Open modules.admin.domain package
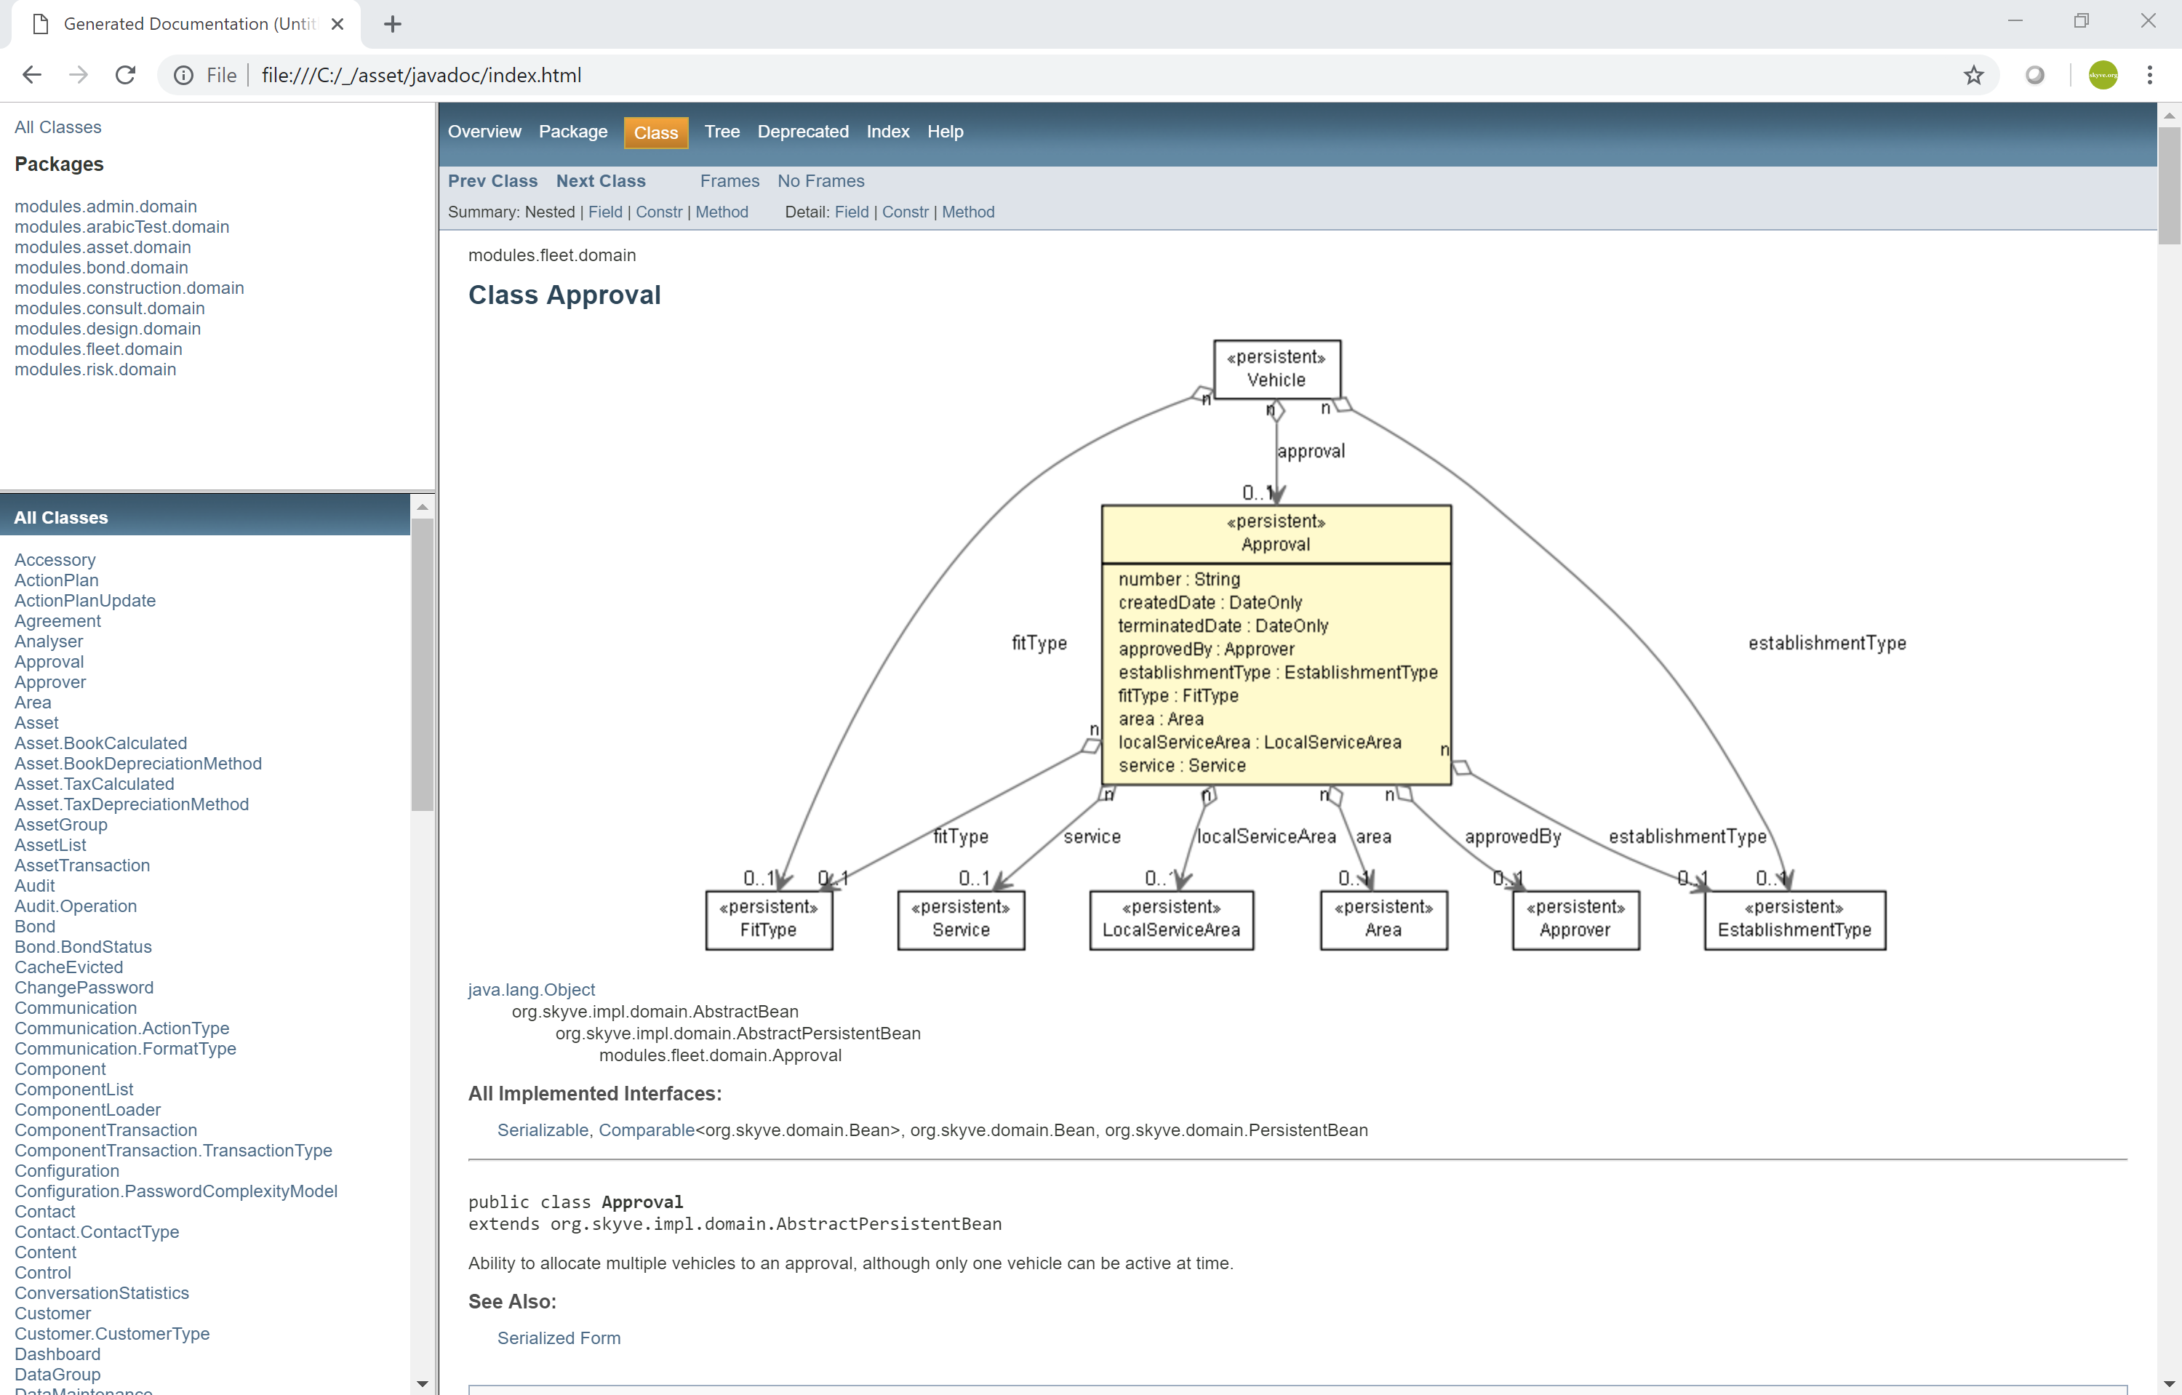 pyautogui.click(x=106, y=207)
